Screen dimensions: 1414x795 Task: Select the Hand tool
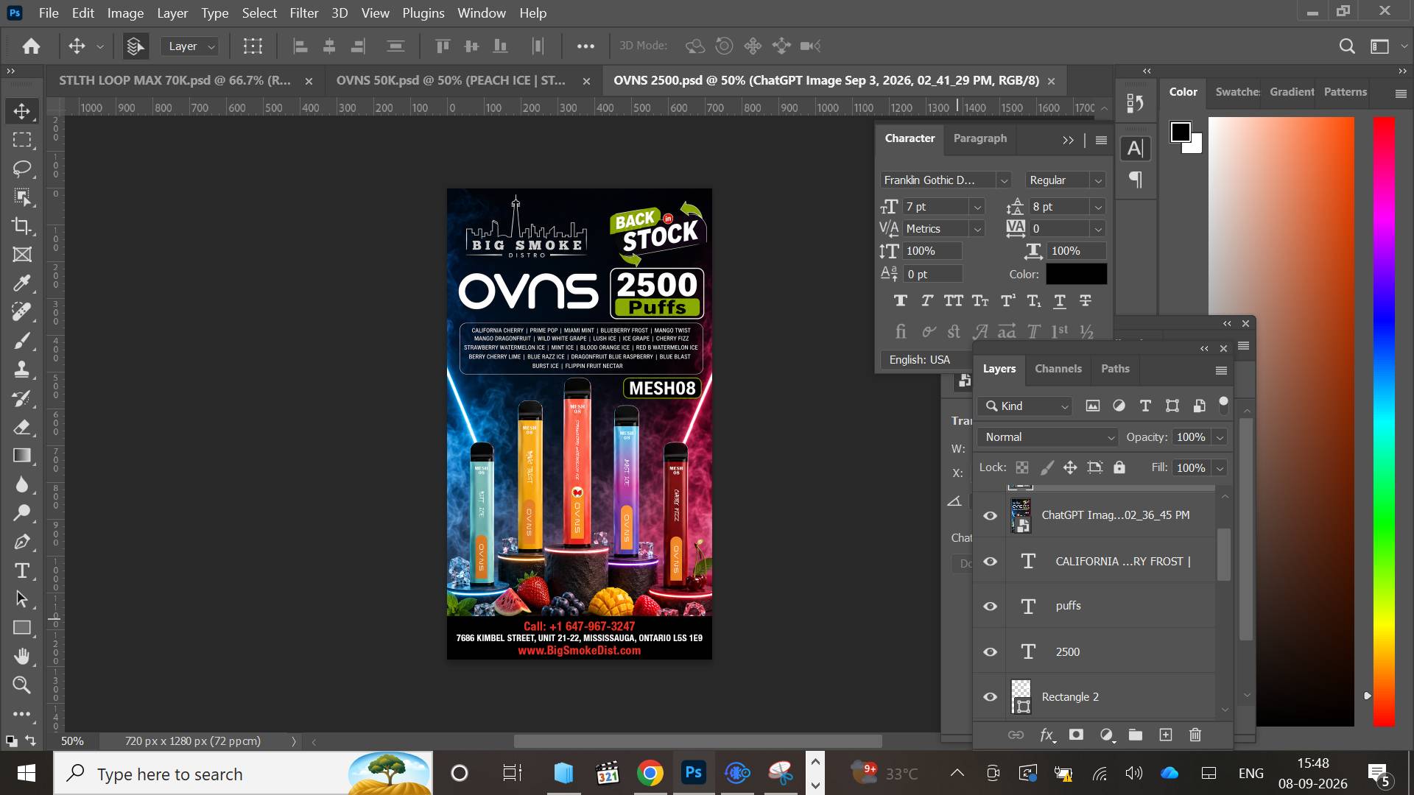pyautogui.click(x=22, y=656)
